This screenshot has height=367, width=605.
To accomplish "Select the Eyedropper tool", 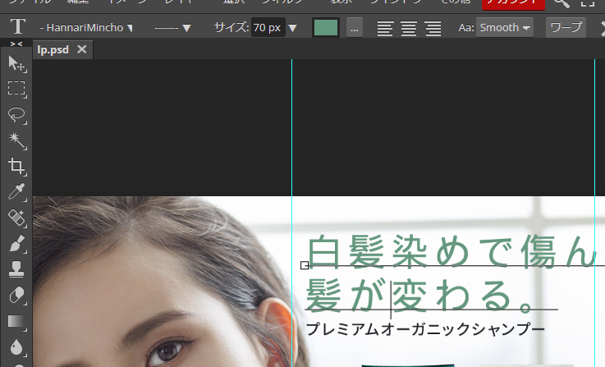I will [x=16, y=192].
